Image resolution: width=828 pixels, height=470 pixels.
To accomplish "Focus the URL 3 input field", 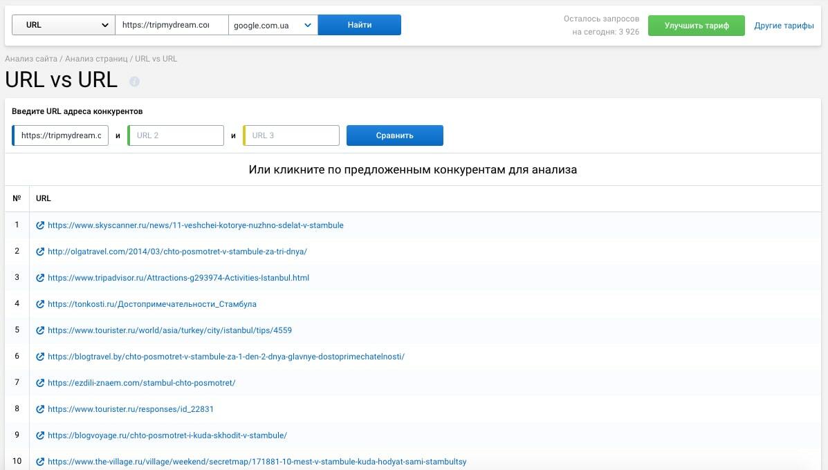I will coord(292,135).
